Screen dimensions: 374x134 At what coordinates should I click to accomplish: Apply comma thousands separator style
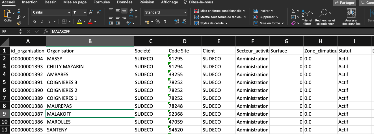pos(165,21)
